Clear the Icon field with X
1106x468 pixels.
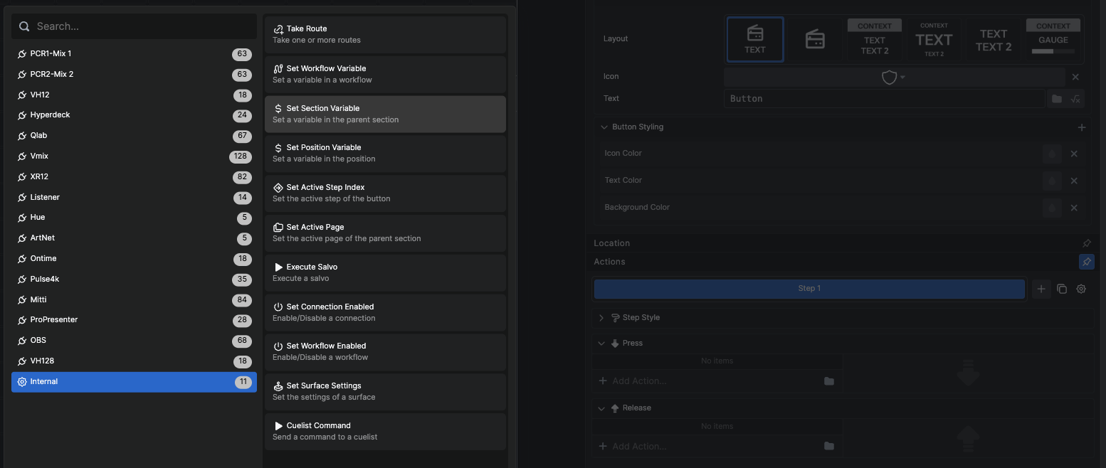click(x=1075, y=77)
